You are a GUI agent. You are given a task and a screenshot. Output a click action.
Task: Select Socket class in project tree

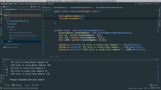[13, 30]
